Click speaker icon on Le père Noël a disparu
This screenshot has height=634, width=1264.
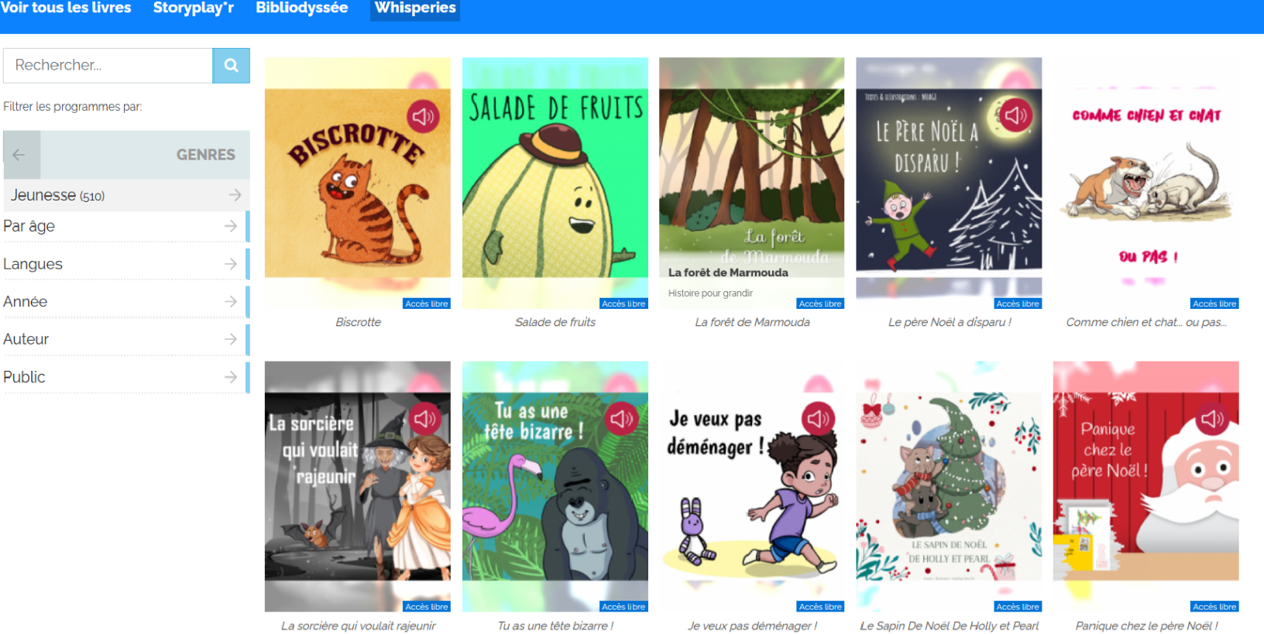pos(1015,116)
